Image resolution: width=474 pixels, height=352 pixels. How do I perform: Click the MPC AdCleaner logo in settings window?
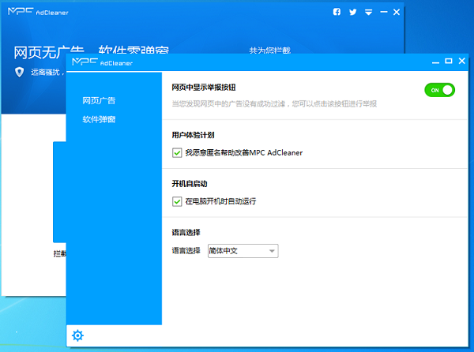tap(103, 62)
